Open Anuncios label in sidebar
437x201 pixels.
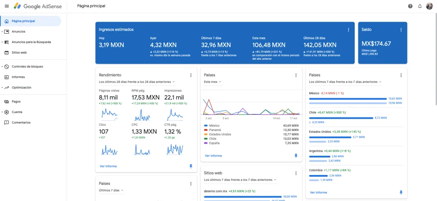(x=18, y=32)
